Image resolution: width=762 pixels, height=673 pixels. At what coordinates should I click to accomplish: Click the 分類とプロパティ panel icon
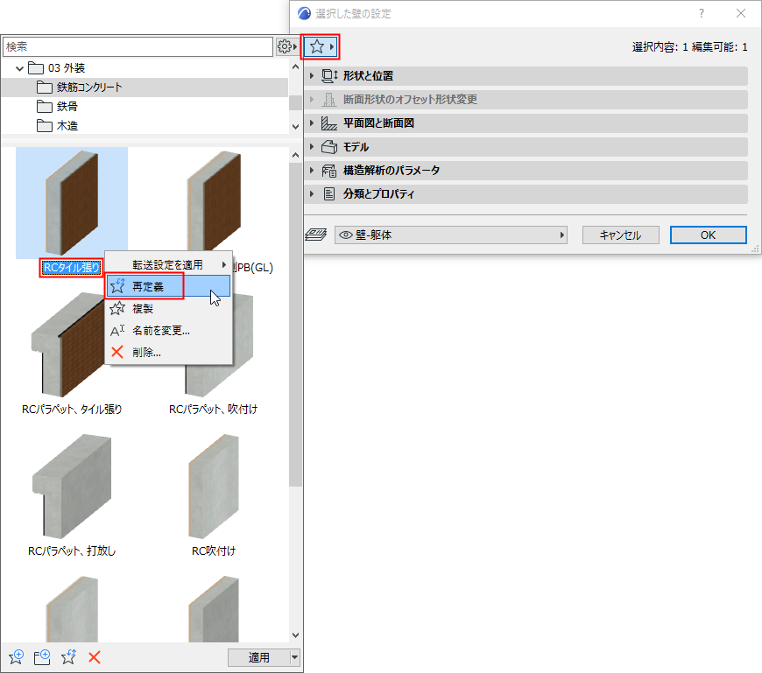coord(329,194)
